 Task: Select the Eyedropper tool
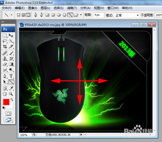[x=11, y=88]
